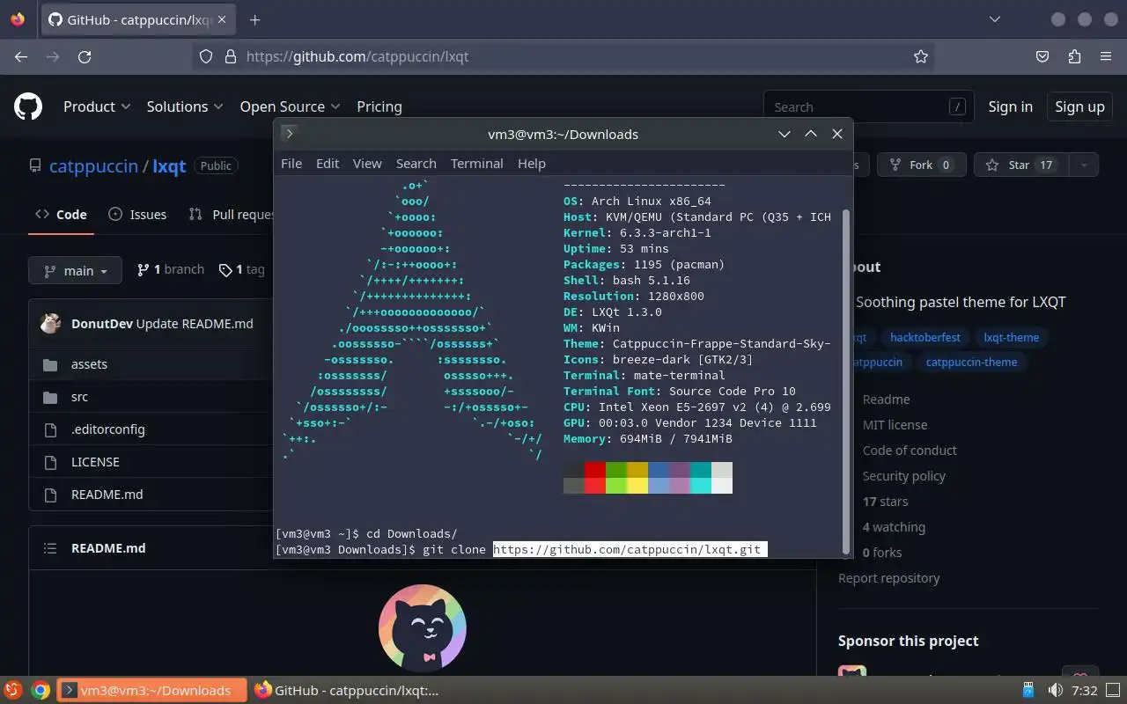Image resolution: width=1127 pixels, height=704 pixels.
Task: Click the GitHub octocat logo in header
Action: (x=28, y=106)
